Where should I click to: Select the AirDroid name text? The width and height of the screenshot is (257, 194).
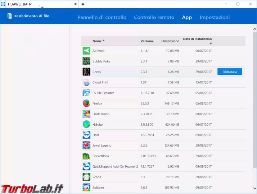point(98,51)
